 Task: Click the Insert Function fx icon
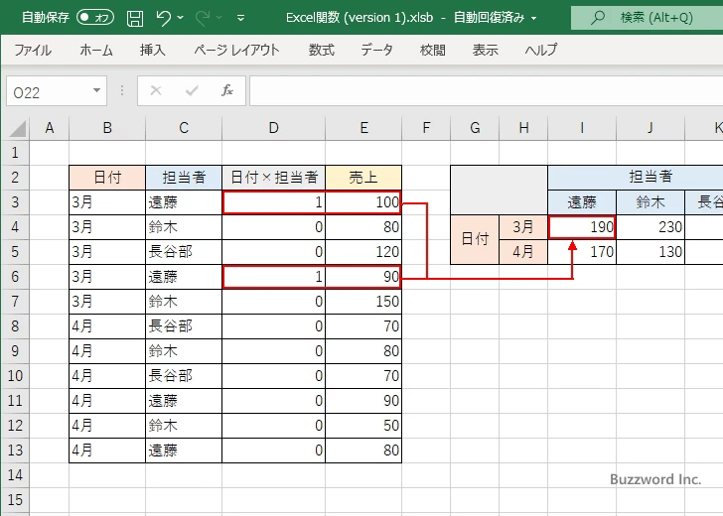pos(226,90)
